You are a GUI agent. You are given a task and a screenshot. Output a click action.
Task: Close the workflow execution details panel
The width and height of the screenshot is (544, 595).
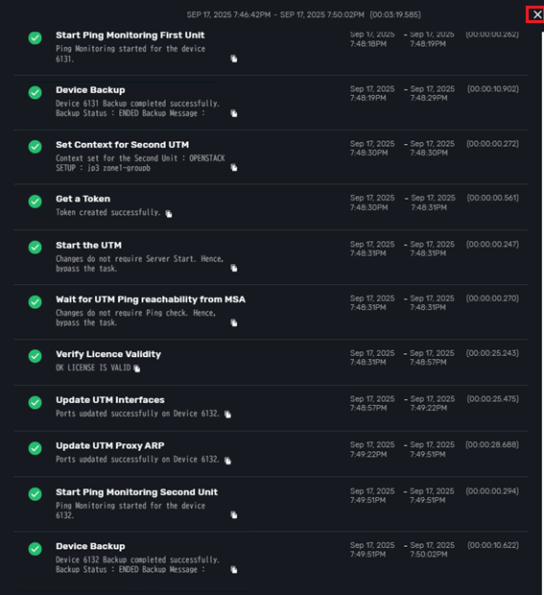[536, 14]
